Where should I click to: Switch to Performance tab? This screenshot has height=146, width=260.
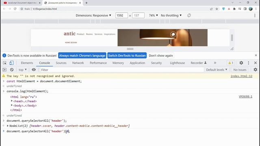pyautogui.click(x=98, y=63)
